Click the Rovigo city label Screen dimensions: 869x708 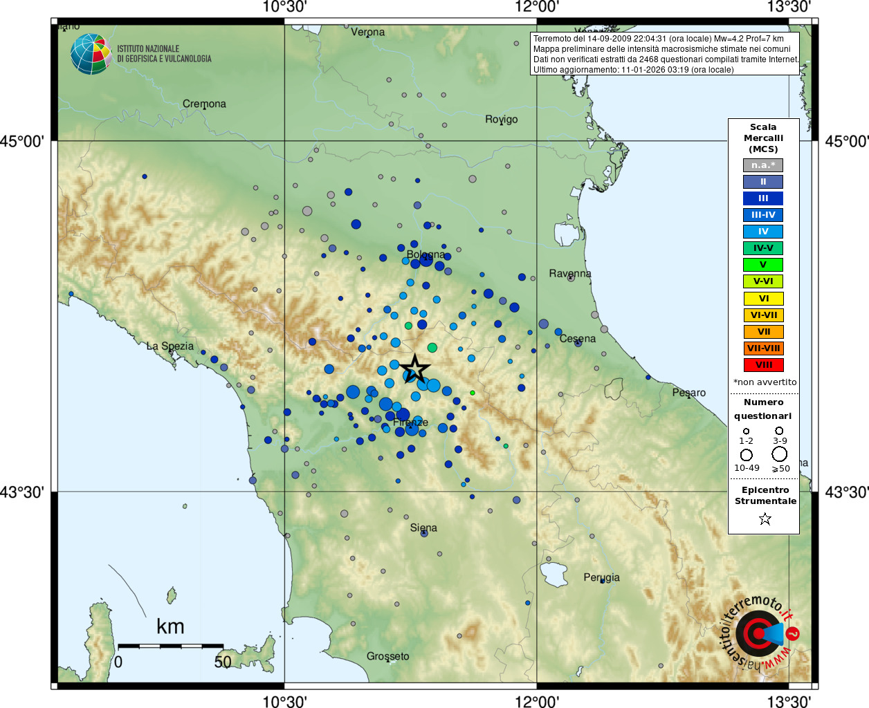click(x=502, y=119)
